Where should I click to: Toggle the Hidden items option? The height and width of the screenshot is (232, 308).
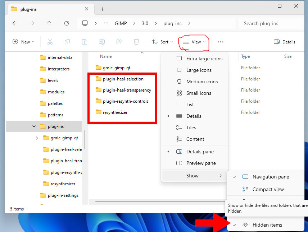click(267, 225)
